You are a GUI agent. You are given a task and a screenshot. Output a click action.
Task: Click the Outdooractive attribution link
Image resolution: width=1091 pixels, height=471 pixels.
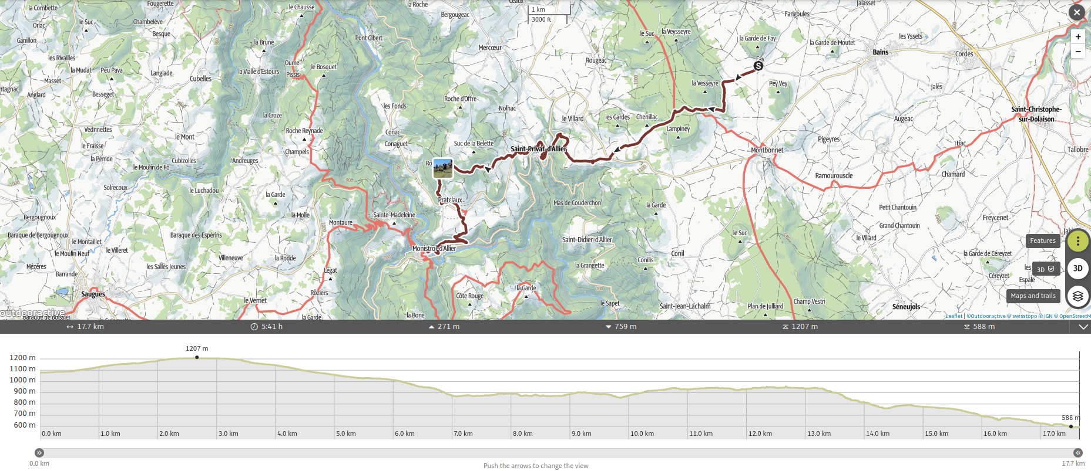pos(986,316)
